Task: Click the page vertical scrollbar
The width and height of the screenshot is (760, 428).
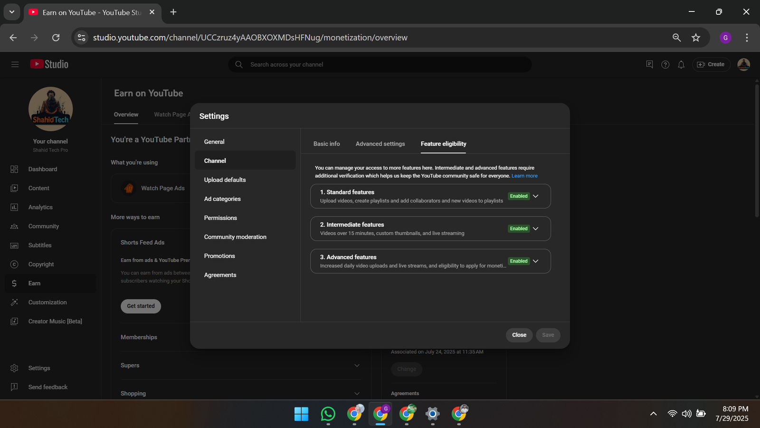Action: click(x=757, y=151)
